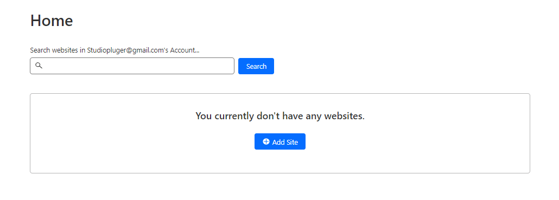The height and width of the screenshot is (200, 559).
Task: Submit the query with the Search button
Action: coord(256,66)
